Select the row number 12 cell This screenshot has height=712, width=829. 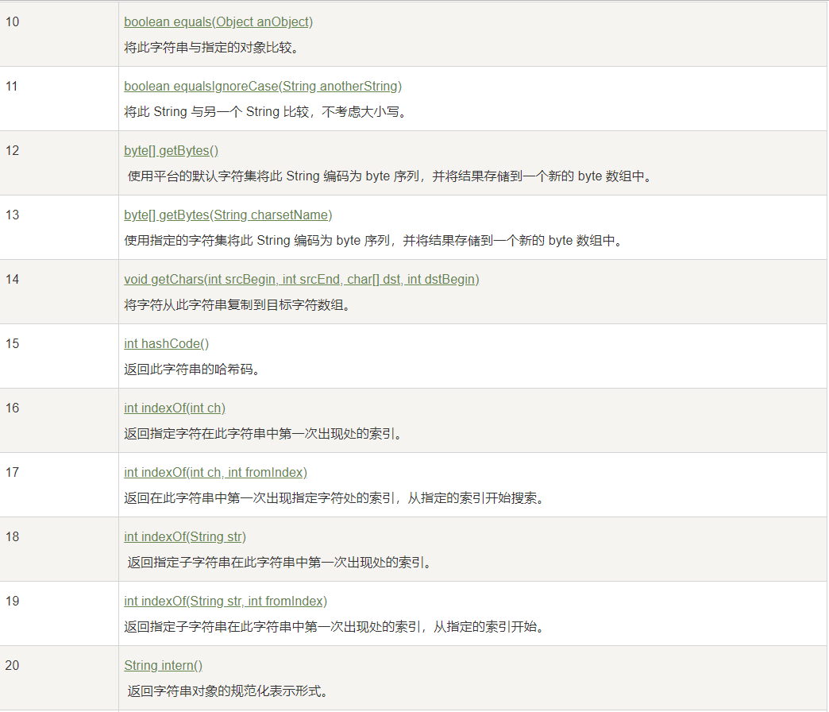click(12, 150)
